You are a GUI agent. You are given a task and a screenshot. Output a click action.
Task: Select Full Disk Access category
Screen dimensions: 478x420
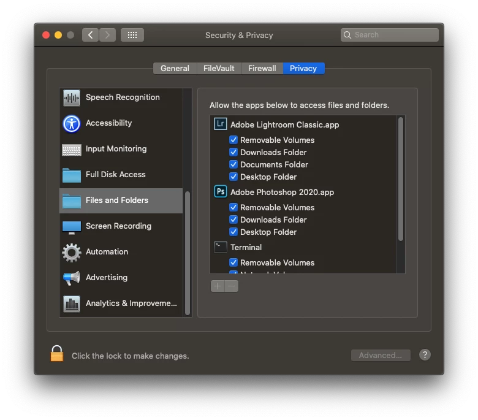point(121,175)
